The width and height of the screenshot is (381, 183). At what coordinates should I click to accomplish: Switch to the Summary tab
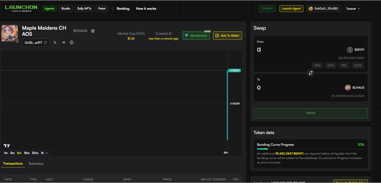click(36, 163)
